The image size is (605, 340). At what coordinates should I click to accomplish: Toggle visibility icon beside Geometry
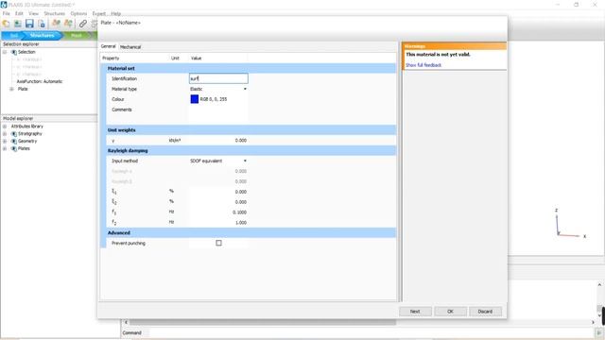[14, 141]
